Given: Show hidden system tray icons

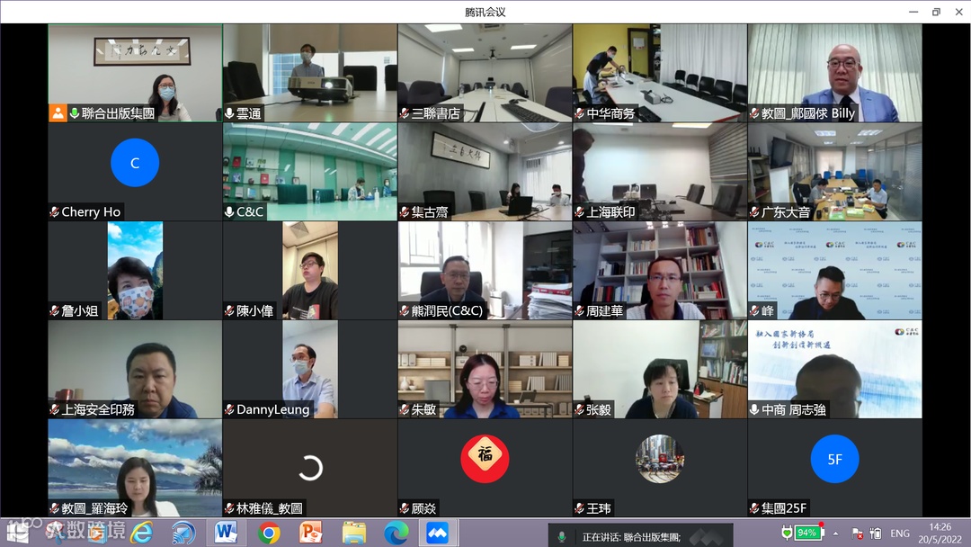Looking at the screenshot, I should pos(835,534).
